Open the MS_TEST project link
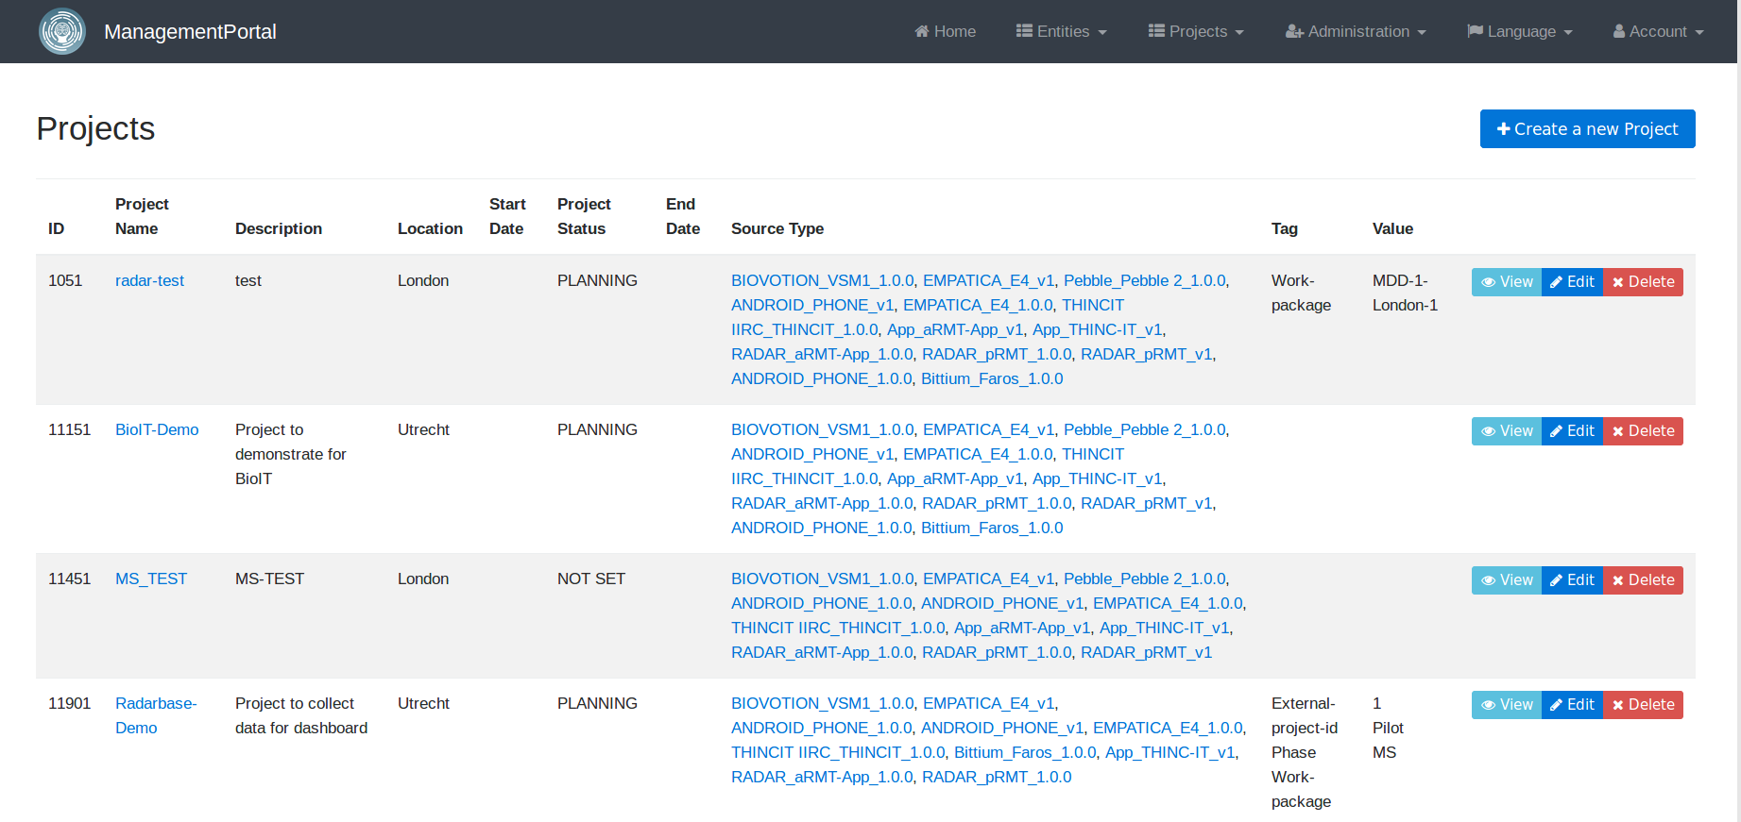This screenshot has width=1741, height=822. coord(151,579)
